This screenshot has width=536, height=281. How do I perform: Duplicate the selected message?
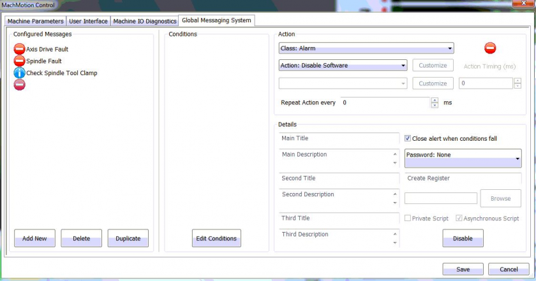click(128, 238)
